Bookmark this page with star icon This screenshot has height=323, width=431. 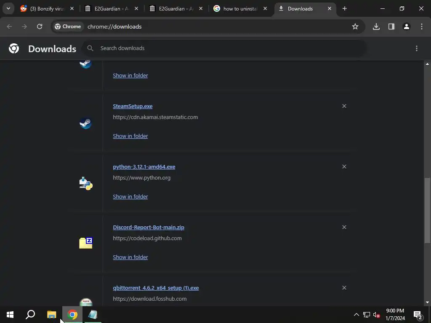tap(355, 26)
